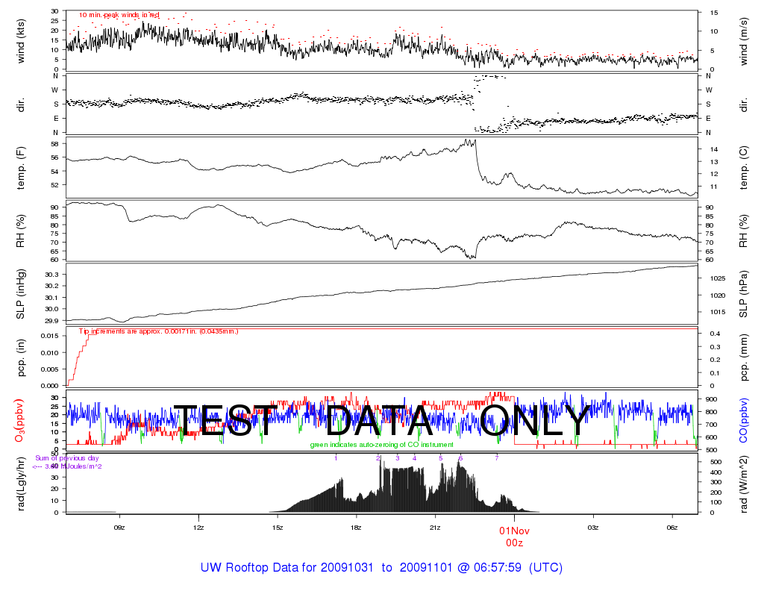Viewport: 764px width, 597px height.
Task: Click the 1025 tick on hPa axis
Action: [x=718, y=279]
